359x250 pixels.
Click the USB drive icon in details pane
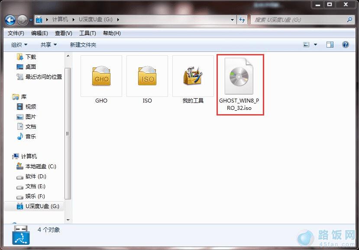21,235
